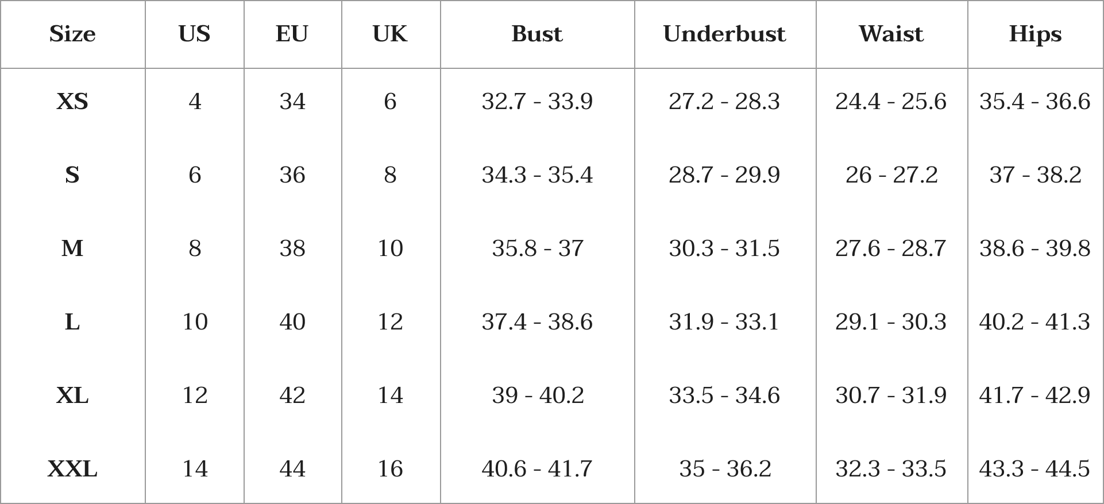Select the XS size row label
Viewport: 1104px width, 504px height.
pyautogui.click(x=72, y=102)
